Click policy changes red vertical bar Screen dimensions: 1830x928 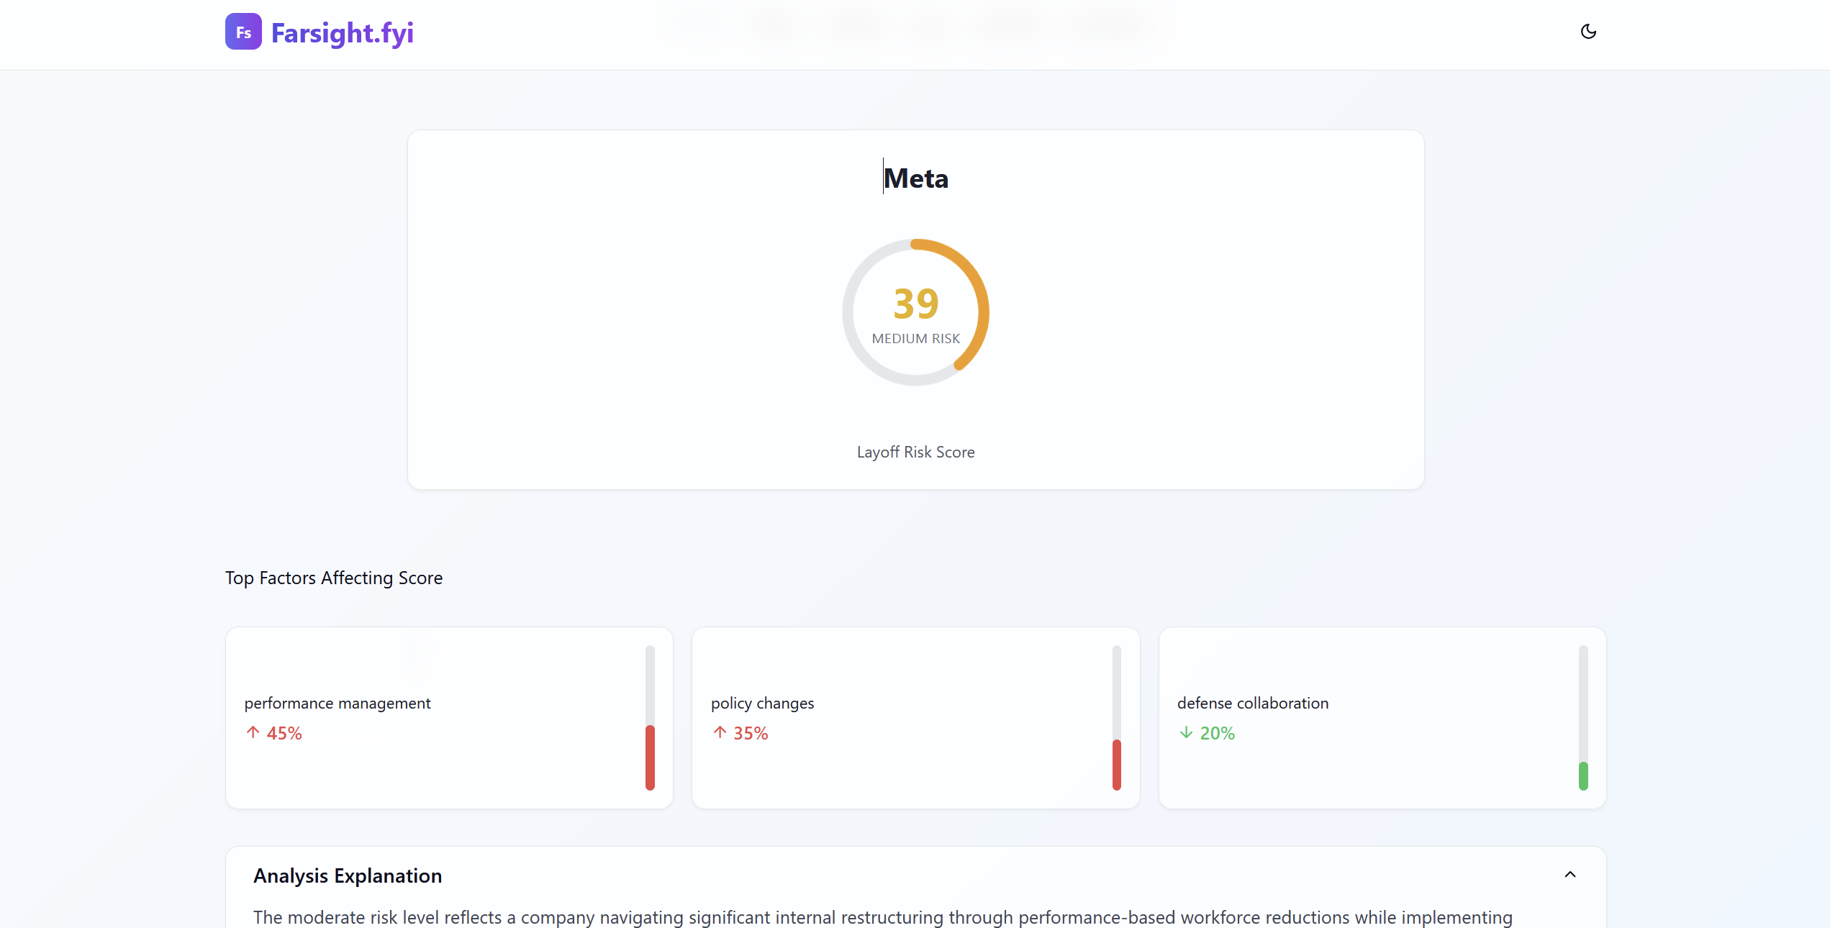coord(1116,764)
